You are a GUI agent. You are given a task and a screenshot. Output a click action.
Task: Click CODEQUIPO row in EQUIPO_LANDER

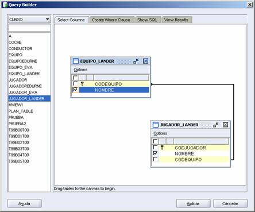[110, 84]
